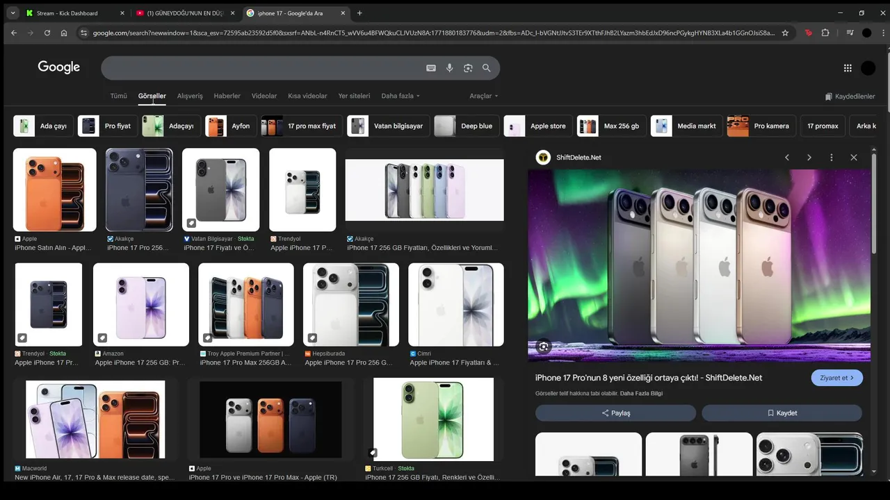
Task: Go back in browser history
Action: click(14, 33)
